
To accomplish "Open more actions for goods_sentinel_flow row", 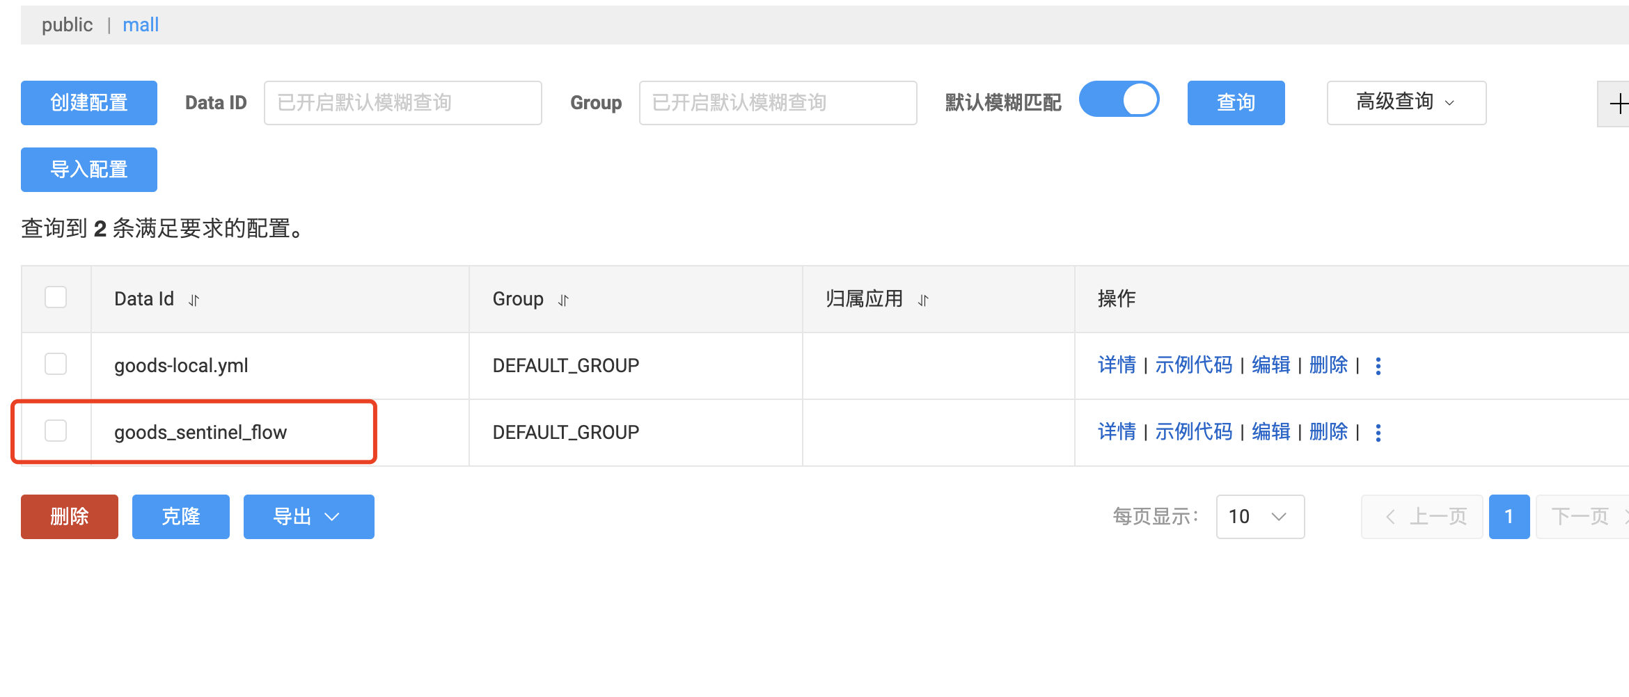I will (1378, 433).
